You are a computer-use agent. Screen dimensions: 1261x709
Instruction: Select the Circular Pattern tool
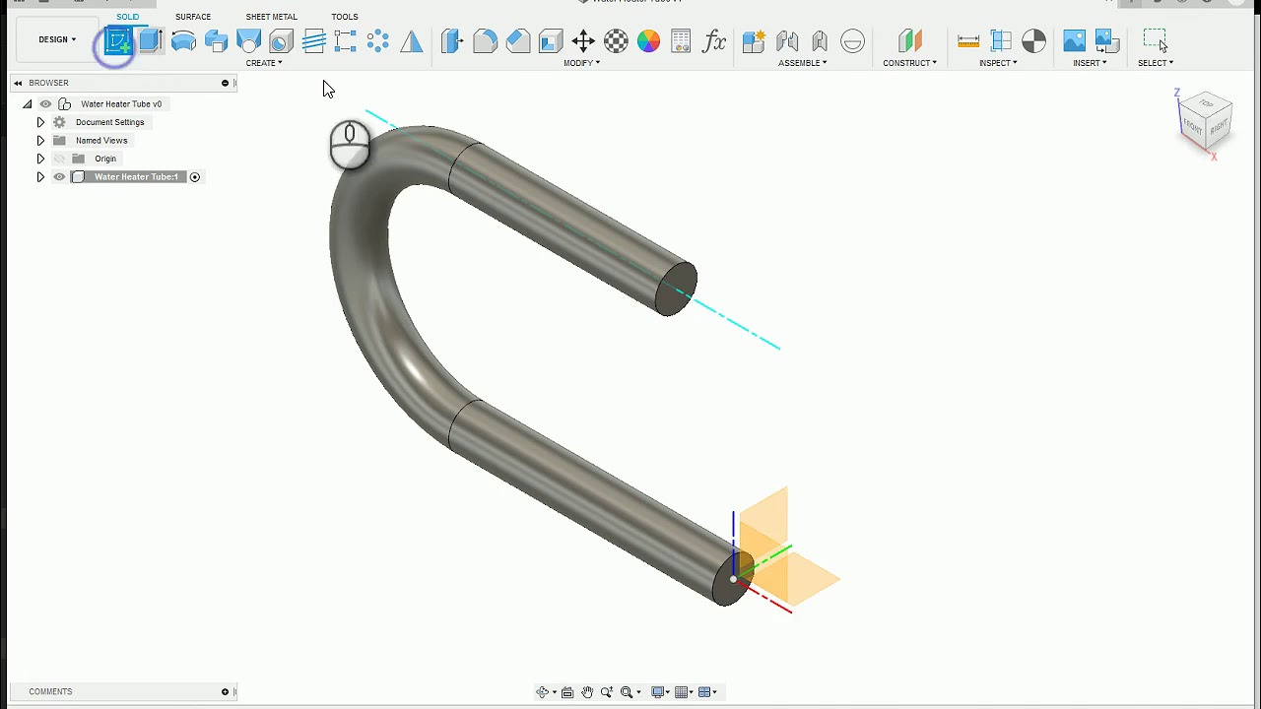pos(378,41)
